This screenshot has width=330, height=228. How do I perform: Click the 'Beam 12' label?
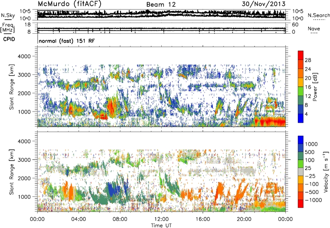pos(161,5)
